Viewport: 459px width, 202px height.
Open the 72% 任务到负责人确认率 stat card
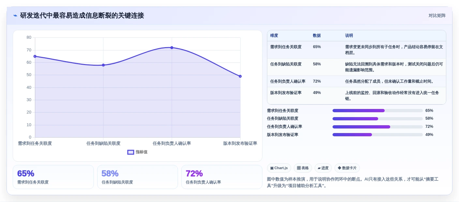click(222, 177)
